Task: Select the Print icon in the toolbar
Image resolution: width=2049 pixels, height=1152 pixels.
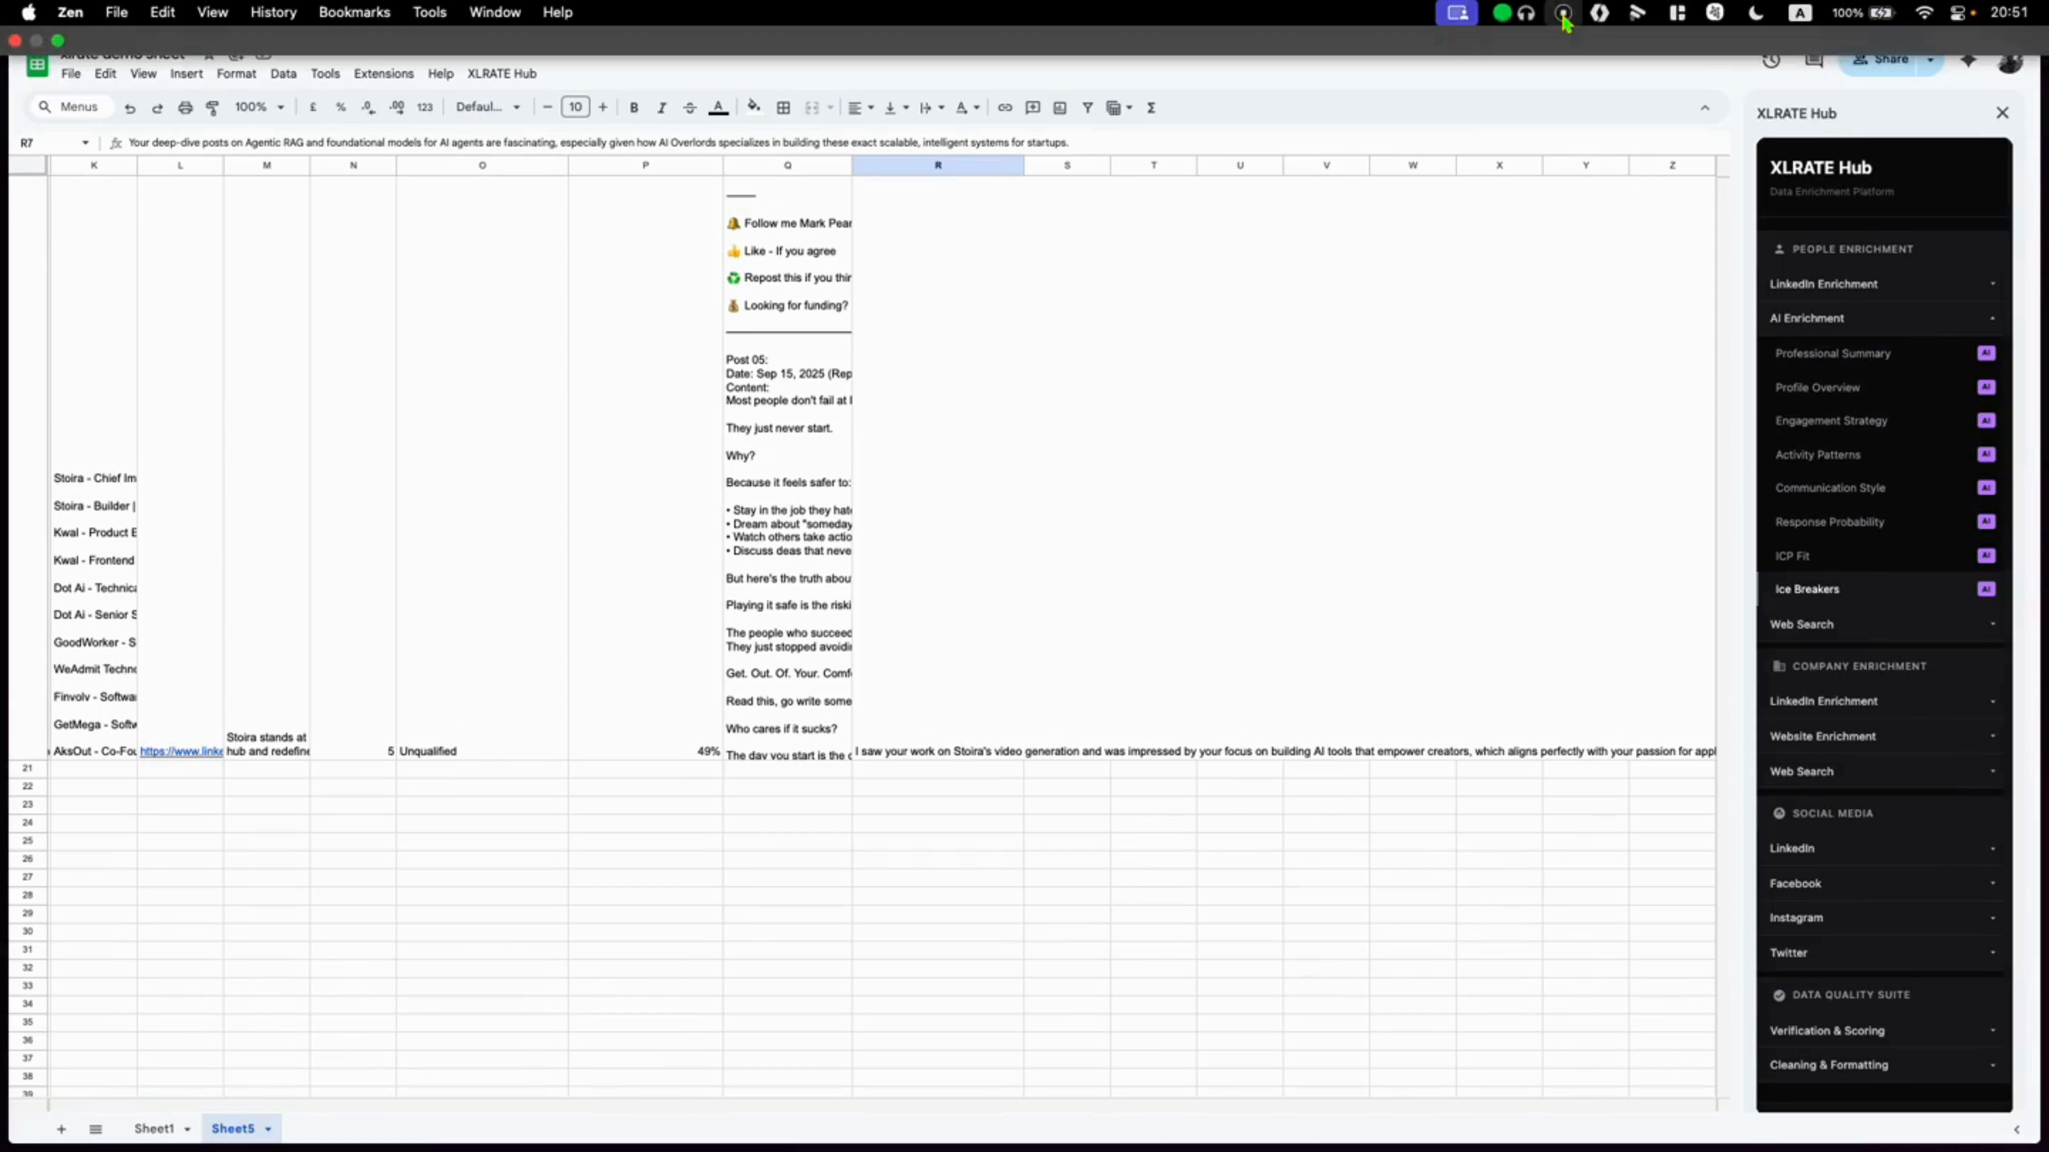Action: (x=185, y=107)
